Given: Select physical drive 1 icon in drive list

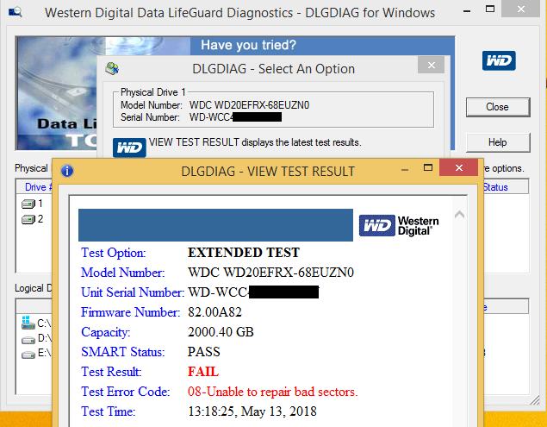Looking at the screenshot, I should pyautogui.click(x=28, y=204).
